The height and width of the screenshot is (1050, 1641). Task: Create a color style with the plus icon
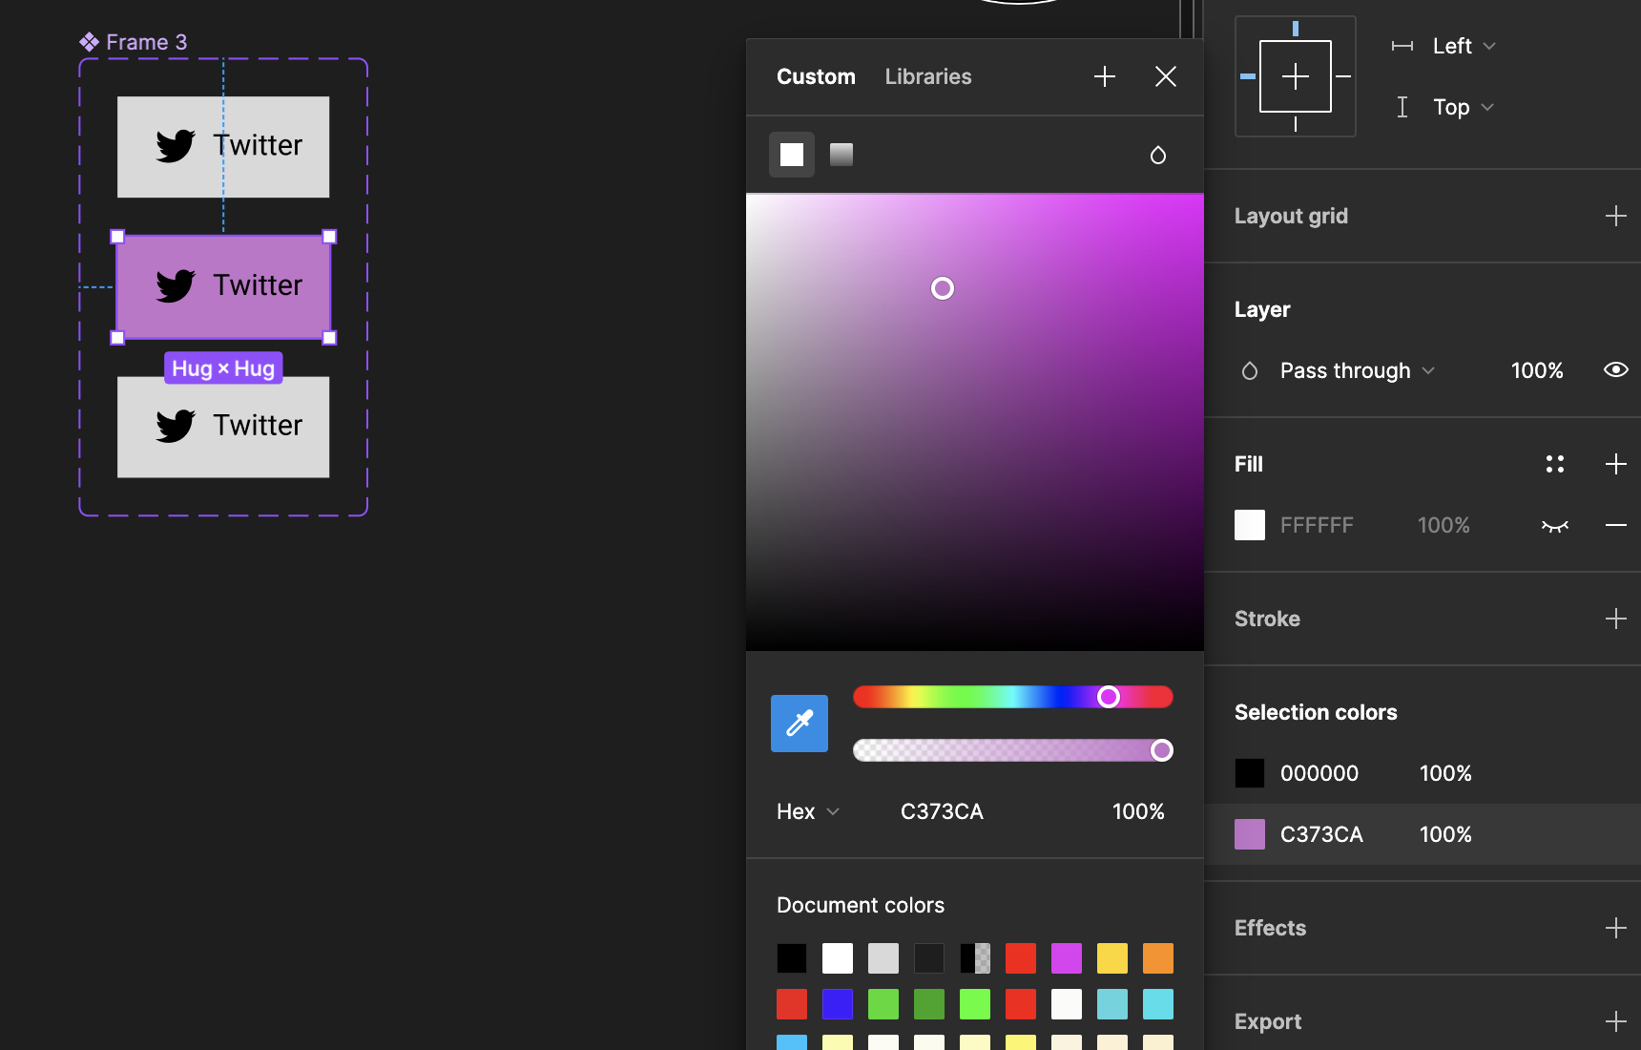point(1105,76)
